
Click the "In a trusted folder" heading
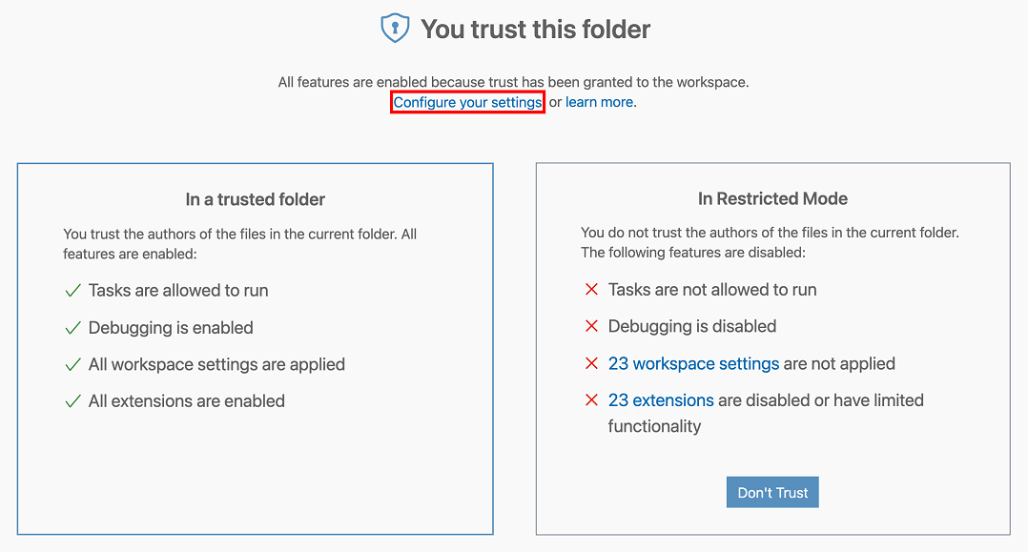(255, 199)
